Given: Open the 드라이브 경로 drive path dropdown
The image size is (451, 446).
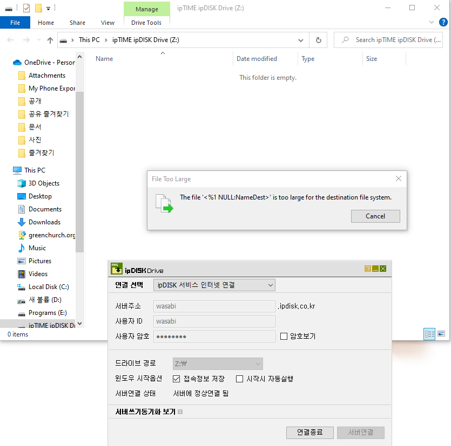Looking at the screenshot, I should coord(218,363).
